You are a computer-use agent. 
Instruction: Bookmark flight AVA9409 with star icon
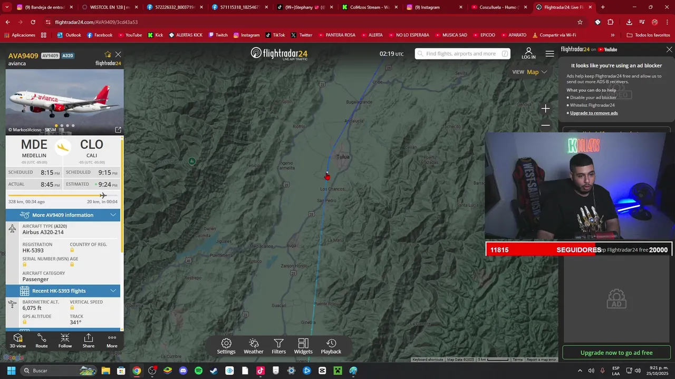tap(108, 54)
